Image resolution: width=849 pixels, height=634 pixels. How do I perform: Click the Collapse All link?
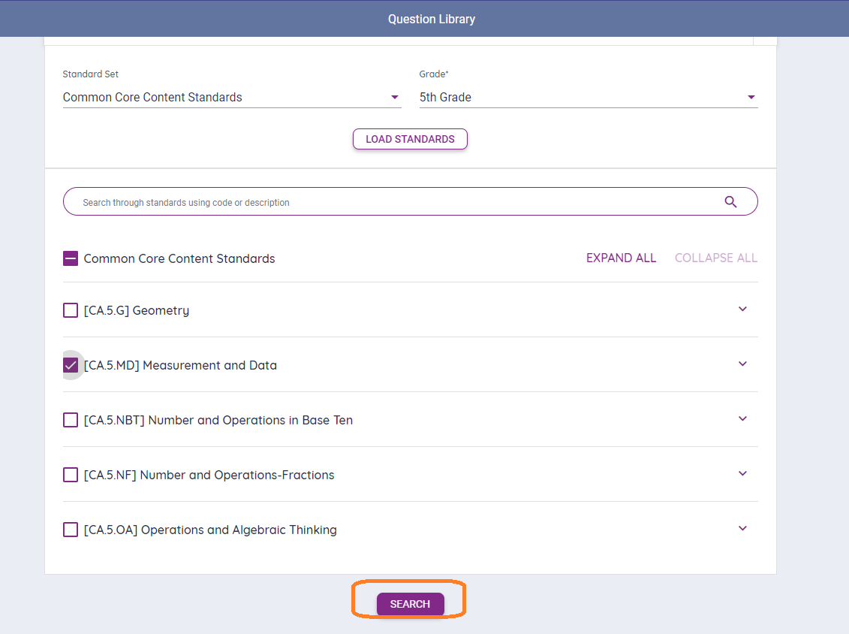point(715,258)
